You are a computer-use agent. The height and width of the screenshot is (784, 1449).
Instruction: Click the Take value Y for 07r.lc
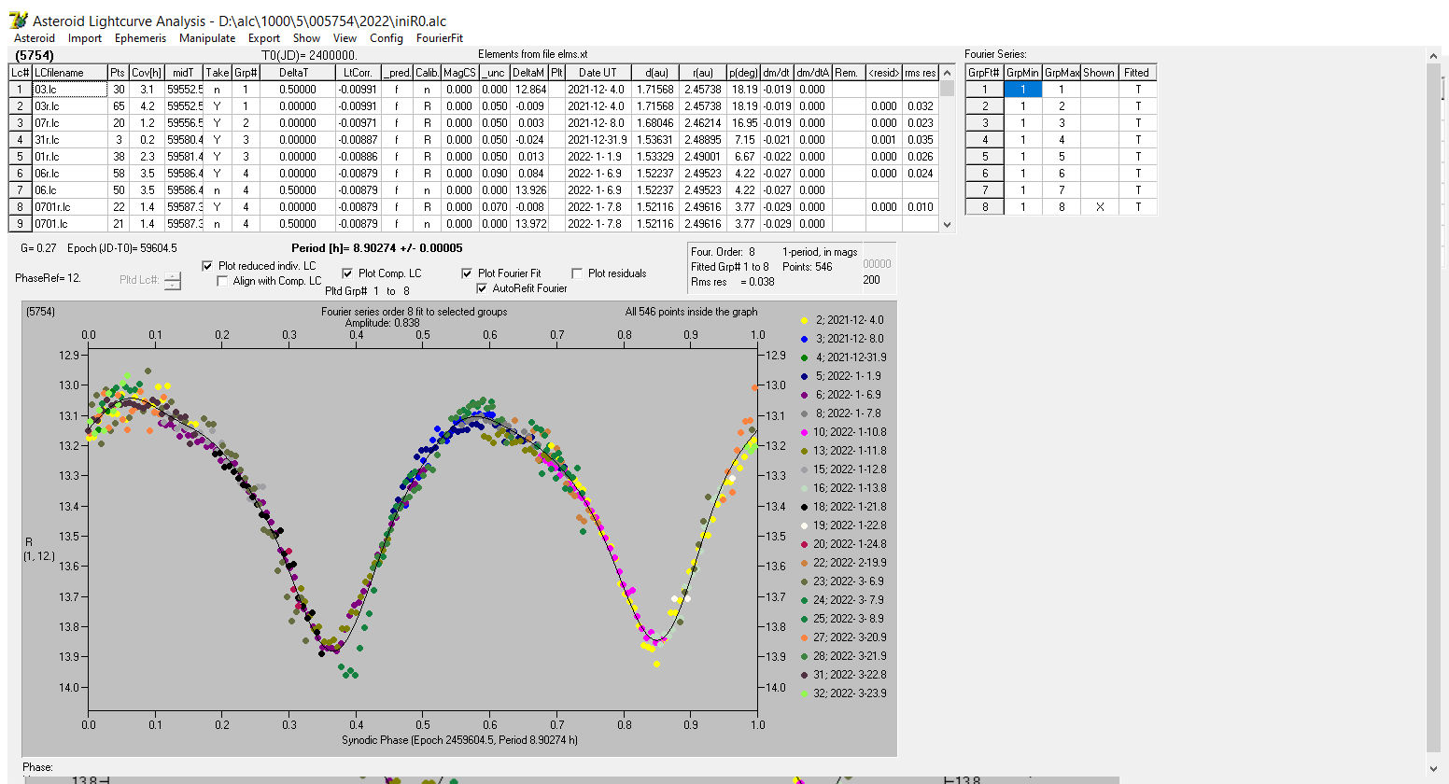point(218,123)
